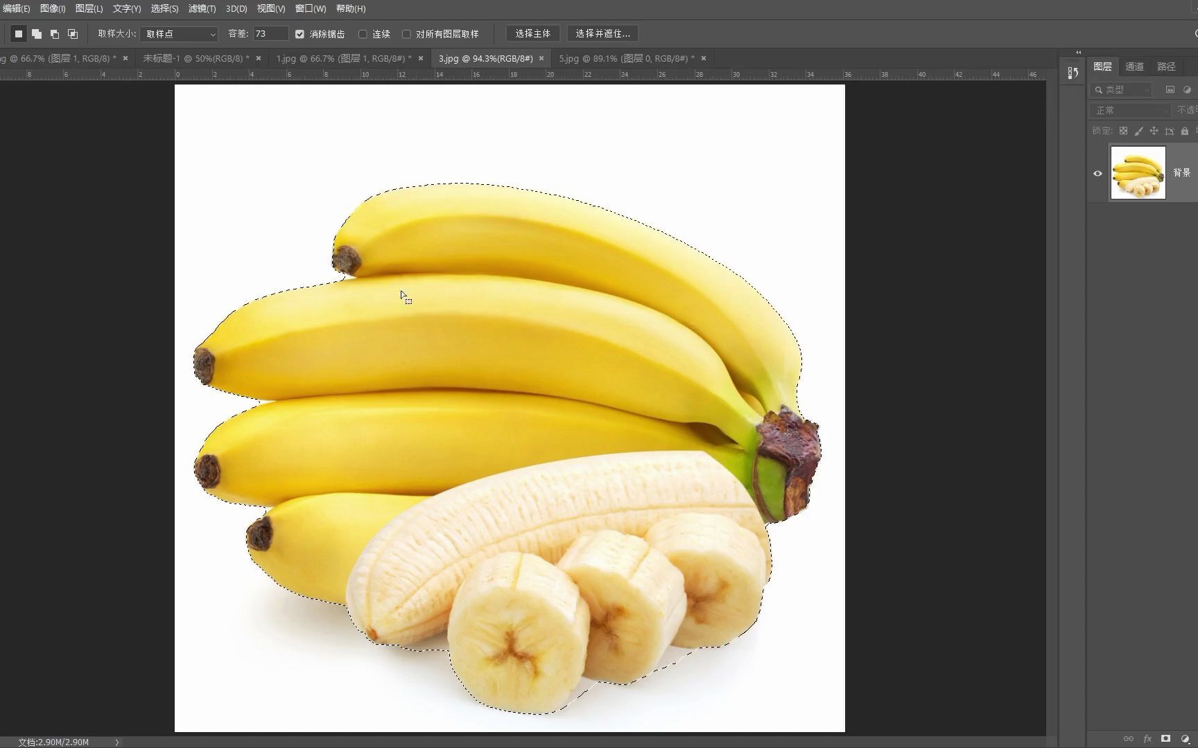Viewport: 1198px width, 748px height.
Task: Hide the 背景 layer visibility eye
Action: click(x=1097, y=173)
